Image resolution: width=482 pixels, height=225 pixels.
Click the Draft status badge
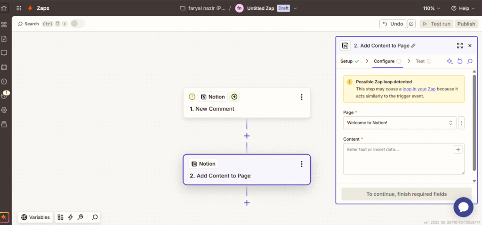pos(283,8)
